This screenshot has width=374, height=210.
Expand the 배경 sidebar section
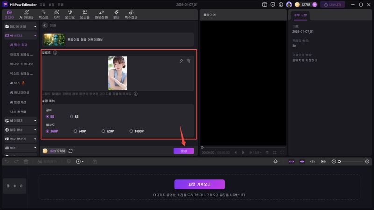(21, 148)
